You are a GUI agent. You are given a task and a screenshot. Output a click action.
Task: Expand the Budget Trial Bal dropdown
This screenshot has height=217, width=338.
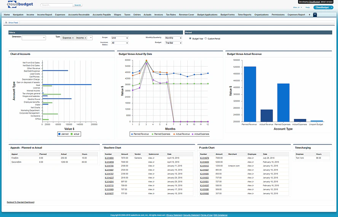[174, 43]
